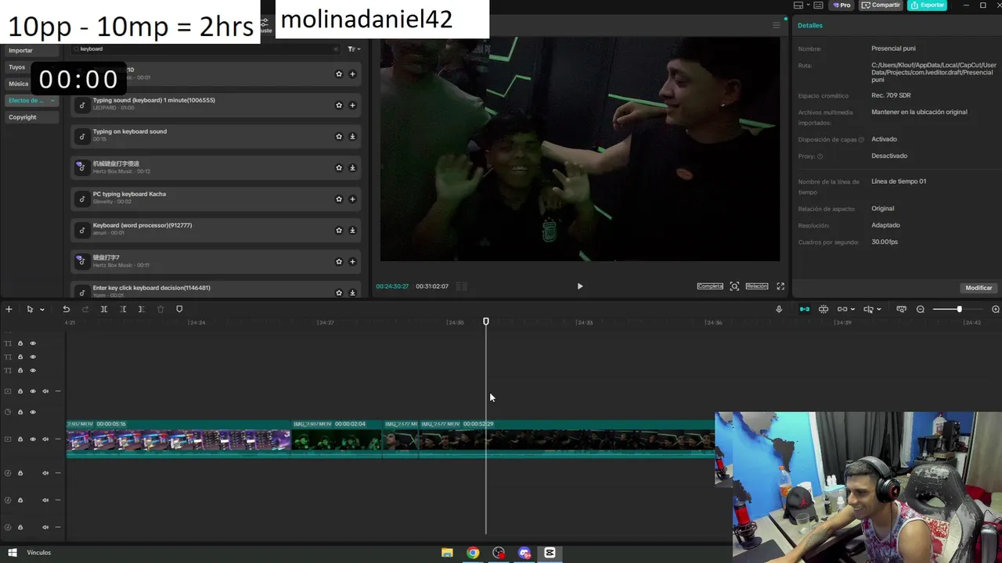The width and height of the screenshot is (1002, 563).
Task: Click the plus add-track icon above timeline
Action: 9,309
